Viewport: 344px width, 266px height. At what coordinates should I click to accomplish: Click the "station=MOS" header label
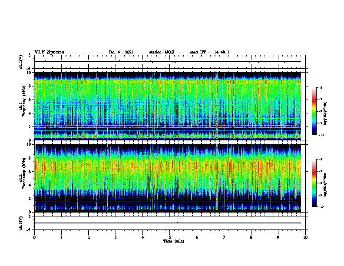point(162,52)
